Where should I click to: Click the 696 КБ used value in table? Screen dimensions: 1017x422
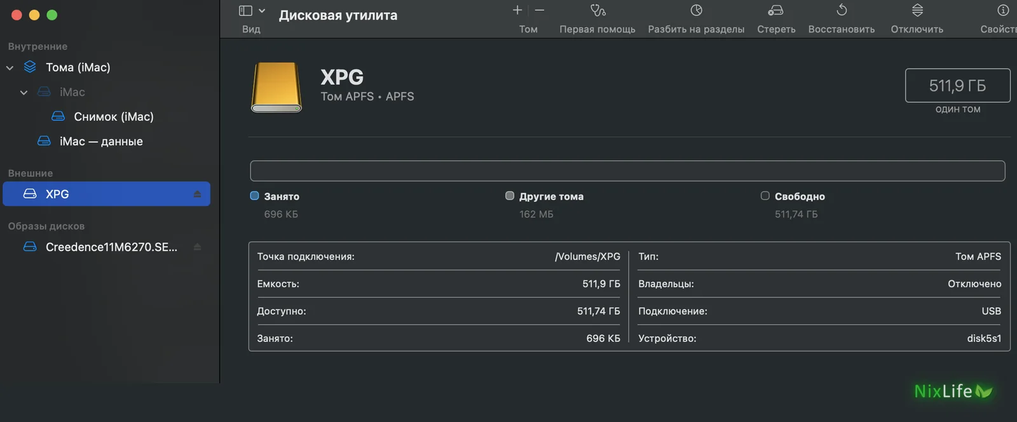603,339
